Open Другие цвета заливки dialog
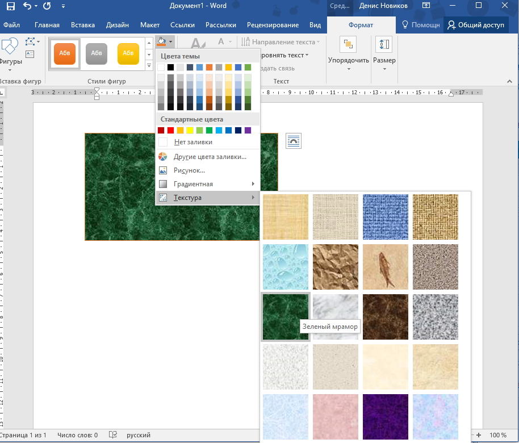The width and height of the screenshot is (519, 443). tap(210, 157)
